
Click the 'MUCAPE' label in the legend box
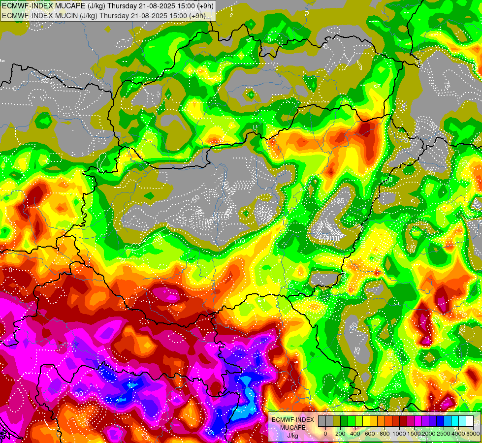click(x=293, y=428)
